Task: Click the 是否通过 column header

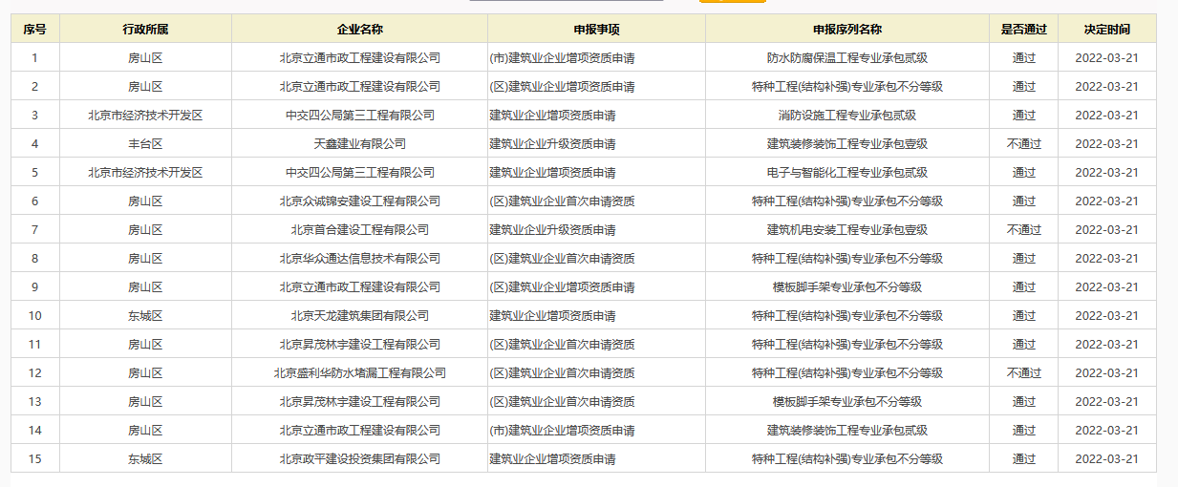Action: tap(1024, 30)
